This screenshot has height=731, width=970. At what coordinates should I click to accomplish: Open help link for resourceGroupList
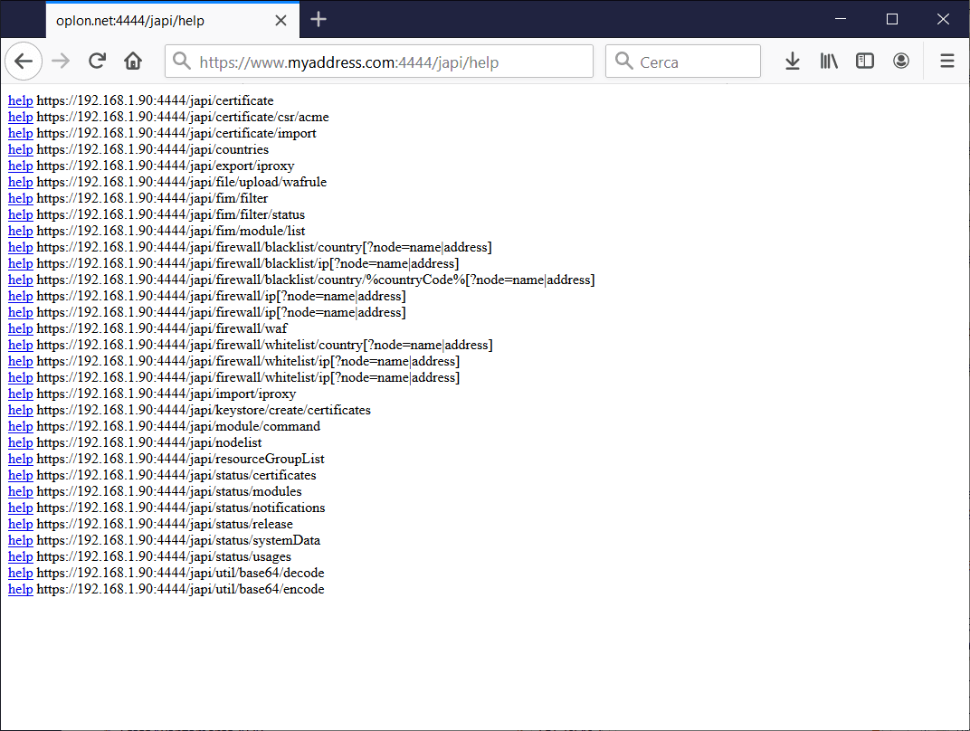(x=21, y=459)
